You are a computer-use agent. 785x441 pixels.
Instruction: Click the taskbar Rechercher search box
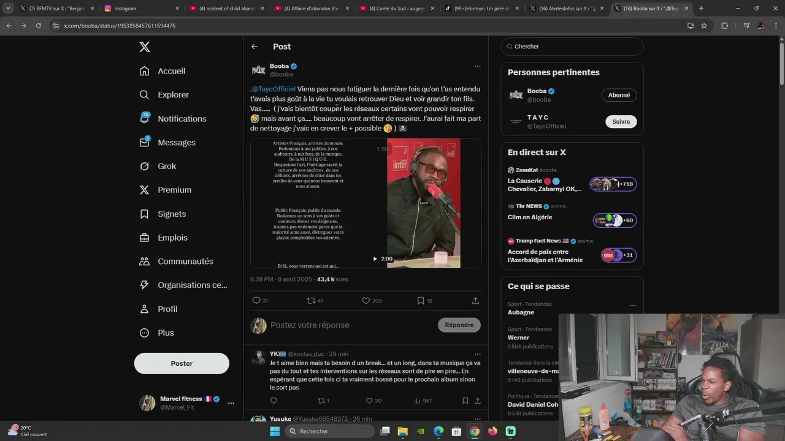coord(330,431)
